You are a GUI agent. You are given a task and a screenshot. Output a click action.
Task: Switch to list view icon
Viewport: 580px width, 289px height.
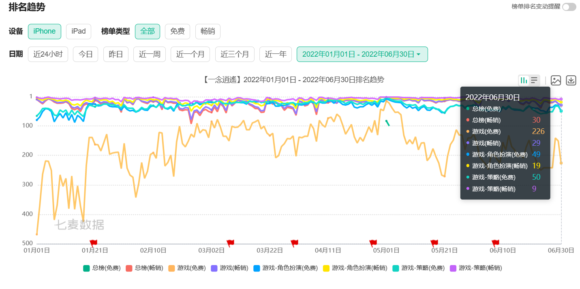[534, 81]
